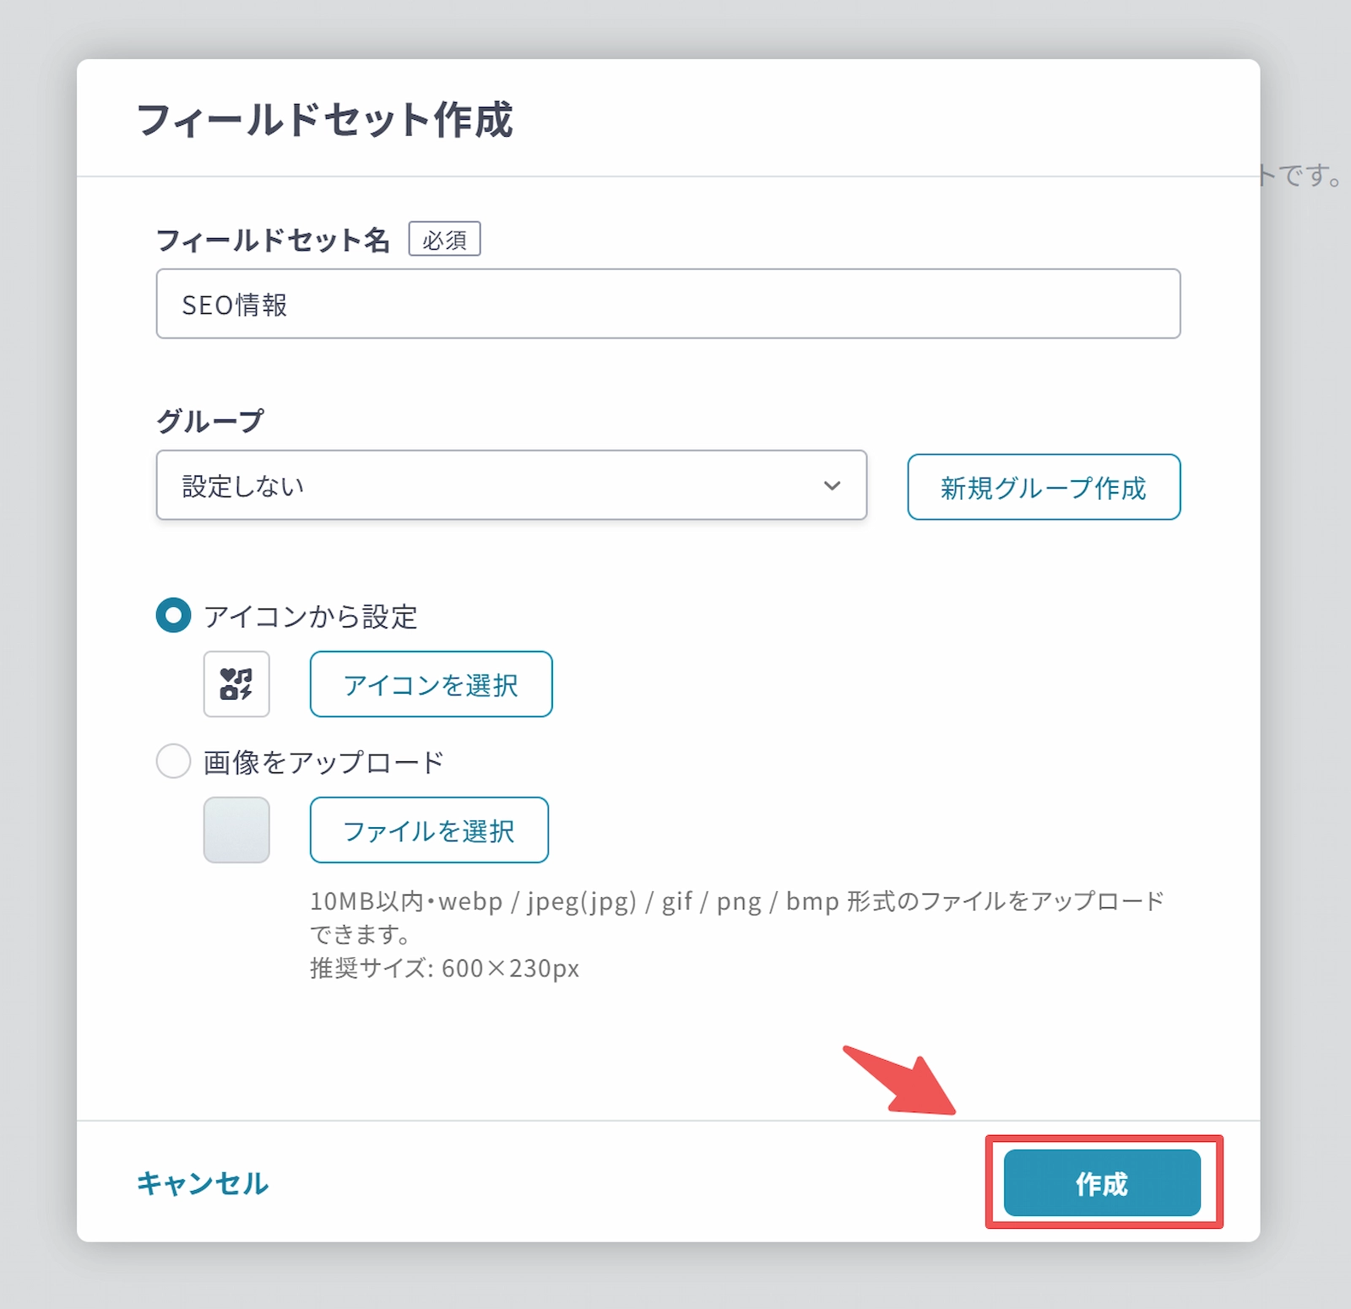
Task: Click the 必須 badge
Action: tap(444, 239)
